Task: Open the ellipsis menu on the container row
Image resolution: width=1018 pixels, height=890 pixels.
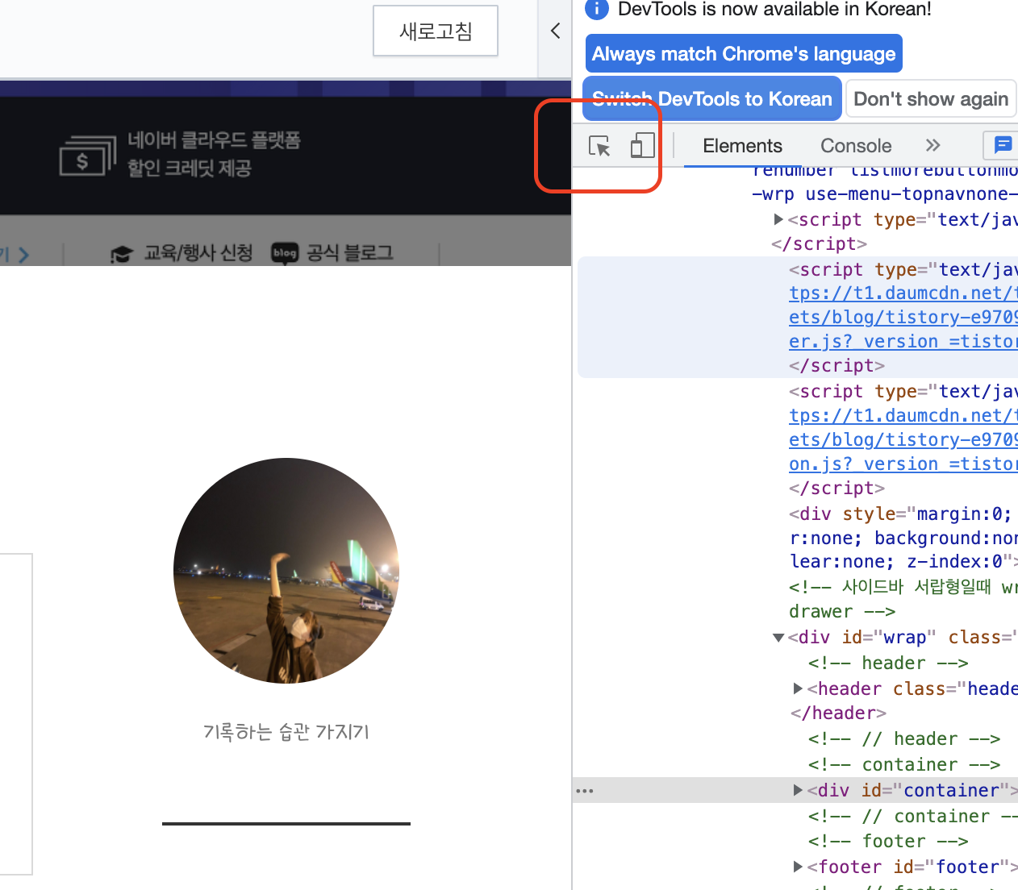Action: [x=585, y=791]
